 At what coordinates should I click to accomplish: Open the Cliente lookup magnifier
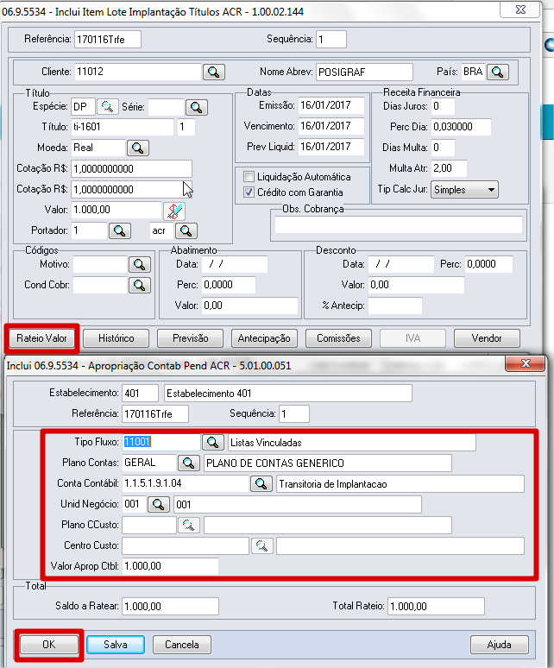214,72
